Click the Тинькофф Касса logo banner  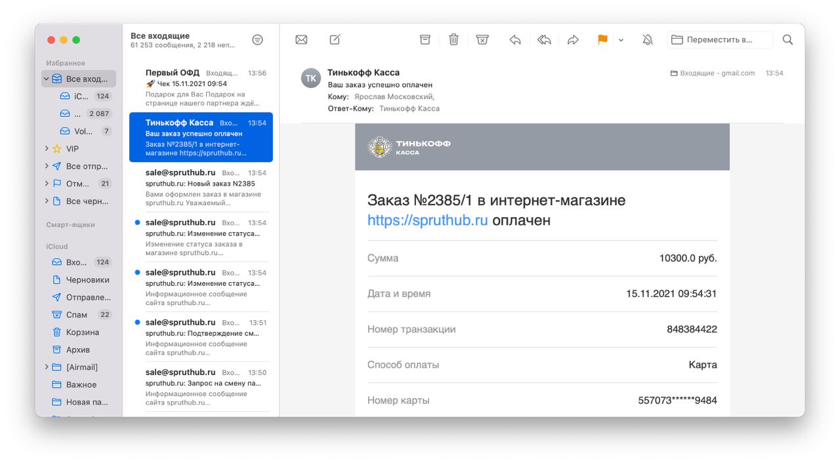tap(542, 147)
